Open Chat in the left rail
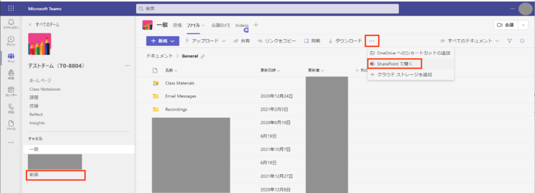 11,41
